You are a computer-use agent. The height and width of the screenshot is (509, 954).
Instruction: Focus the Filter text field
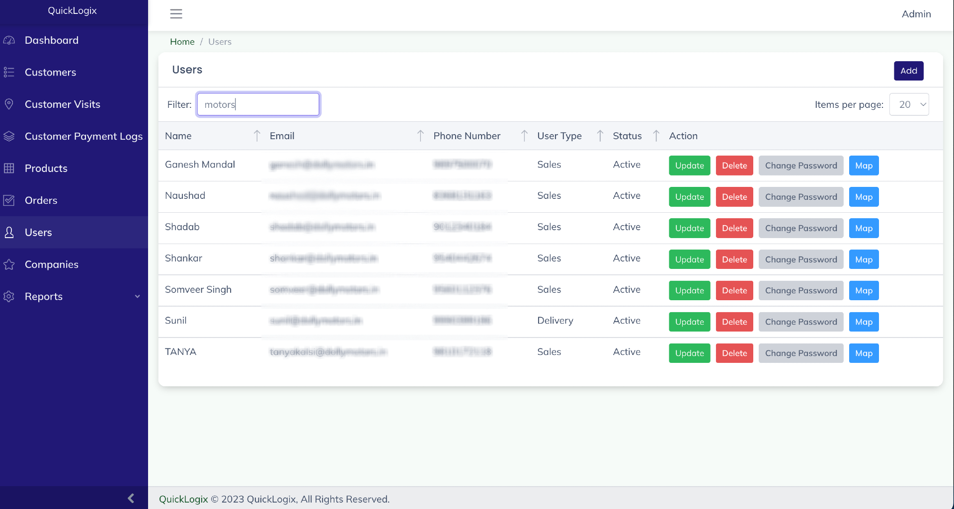(258, 104)
